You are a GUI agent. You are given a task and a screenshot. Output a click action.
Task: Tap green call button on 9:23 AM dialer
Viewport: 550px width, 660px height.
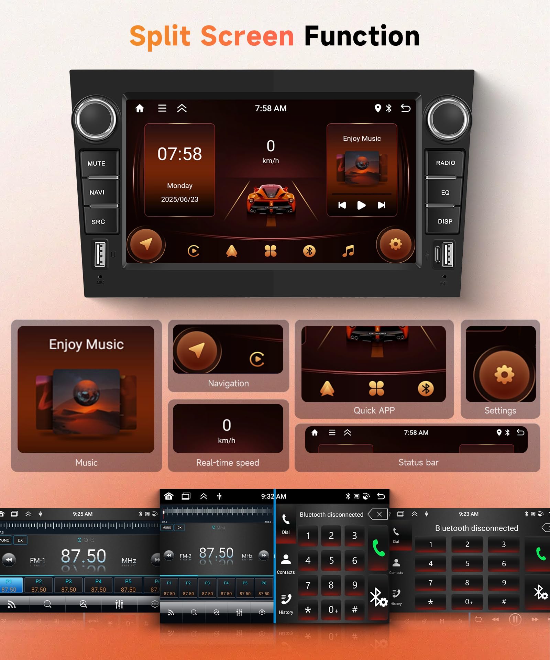(x=541, y=554)
